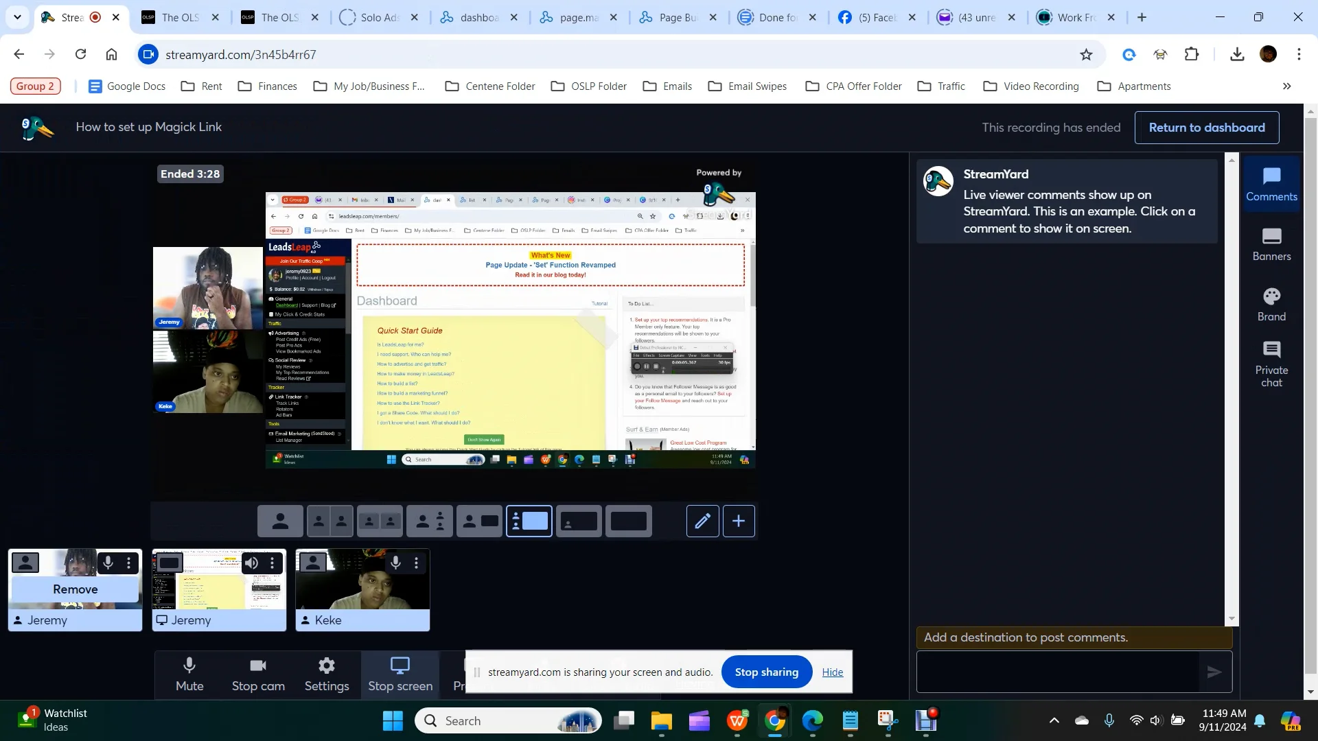
Task: Open the Banners panel
Action: point(1271,244)
